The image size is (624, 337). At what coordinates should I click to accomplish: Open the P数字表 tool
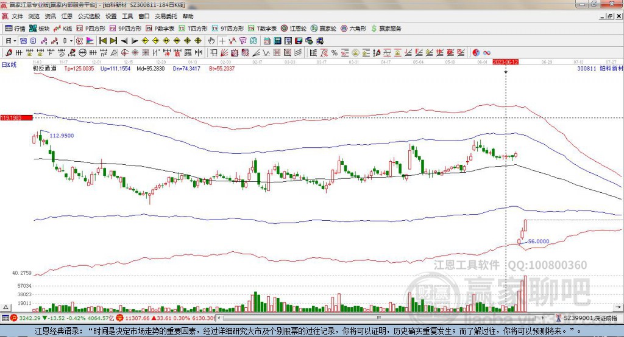[160, 29]
